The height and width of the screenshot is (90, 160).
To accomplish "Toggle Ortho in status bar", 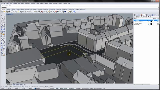I will pos(57,89).
